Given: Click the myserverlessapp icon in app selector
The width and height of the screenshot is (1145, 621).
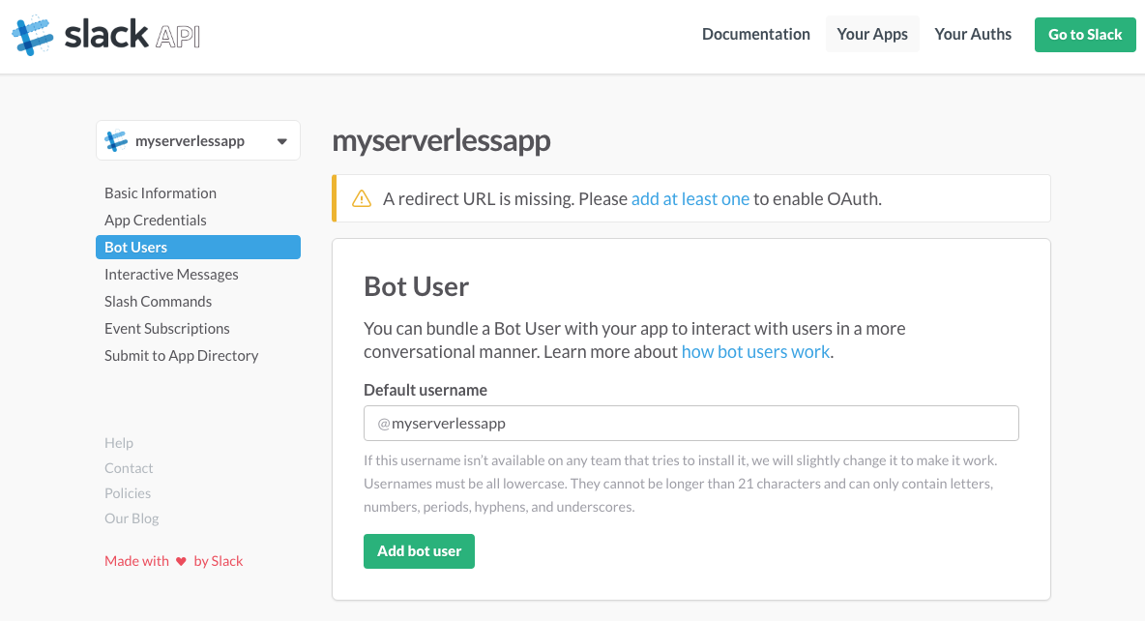Looking at the screenshot, I should pyautogui.click(x=116, y=140).
